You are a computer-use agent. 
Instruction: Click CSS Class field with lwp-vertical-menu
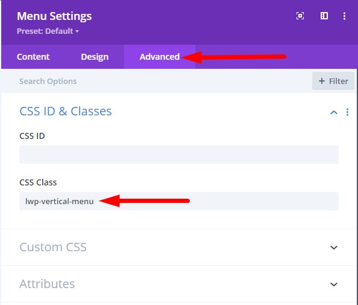coord(179,201)
